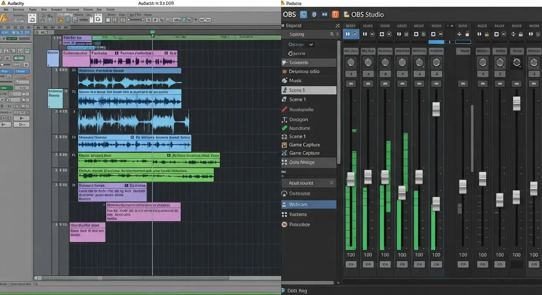Click the teal Bhtinrus track label in Audacity
The image size is (542, 295).
pos(55,98)
